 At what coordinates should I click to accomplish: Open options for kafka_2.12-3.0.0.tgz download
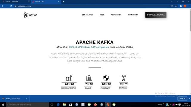(x=27, y=99)
